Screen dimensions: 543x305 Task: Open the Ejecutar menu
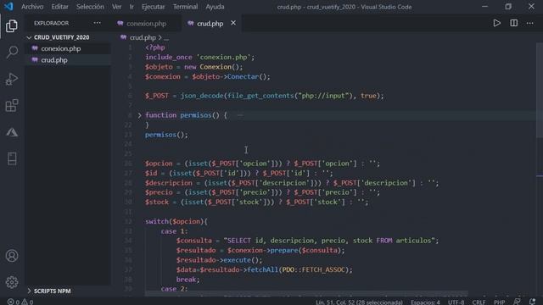(x=154, y=7)
